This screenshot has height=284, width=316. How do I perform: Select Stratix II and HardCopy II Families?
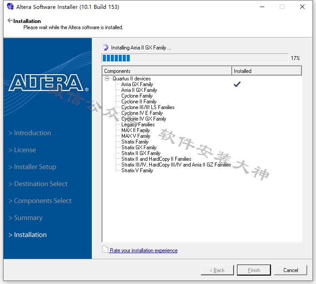(156, 159)
